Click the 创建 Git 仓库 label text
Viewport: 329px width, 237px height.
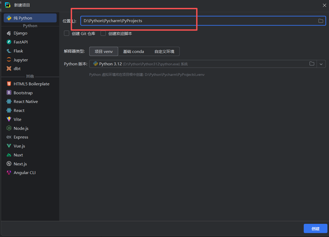pyautogui.click(x=83, y=33)
